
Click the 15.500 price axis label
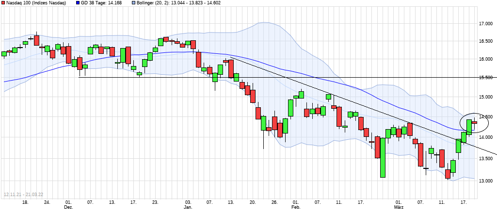click(x=486, y=77)
